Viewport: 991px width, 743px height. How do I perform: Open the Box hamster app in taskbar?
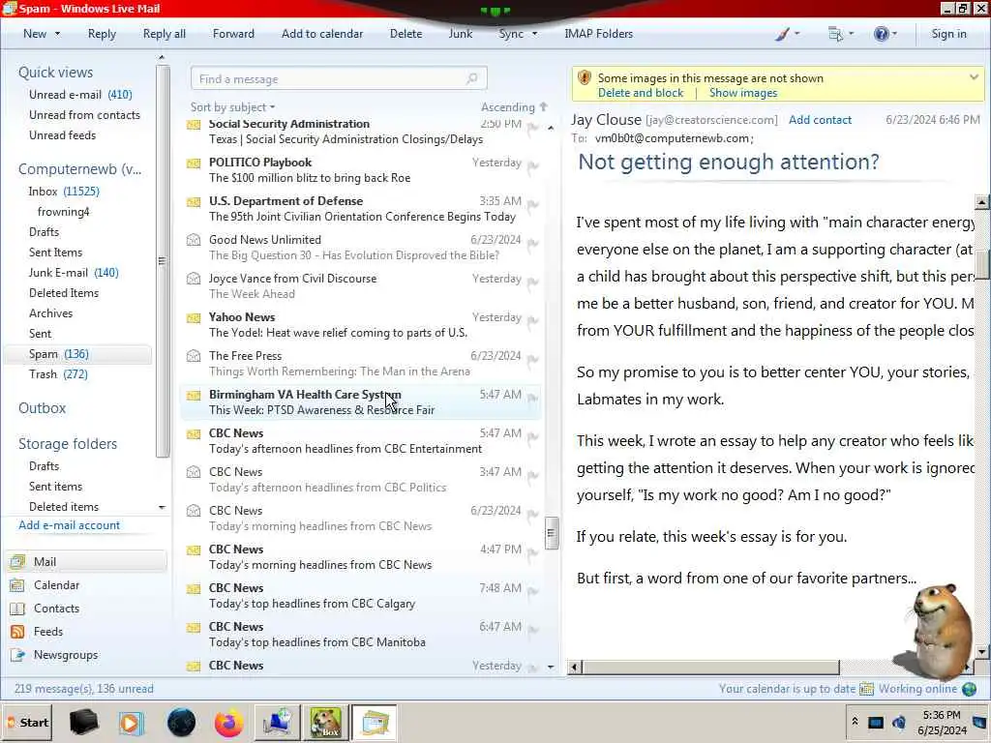point(325,723)
